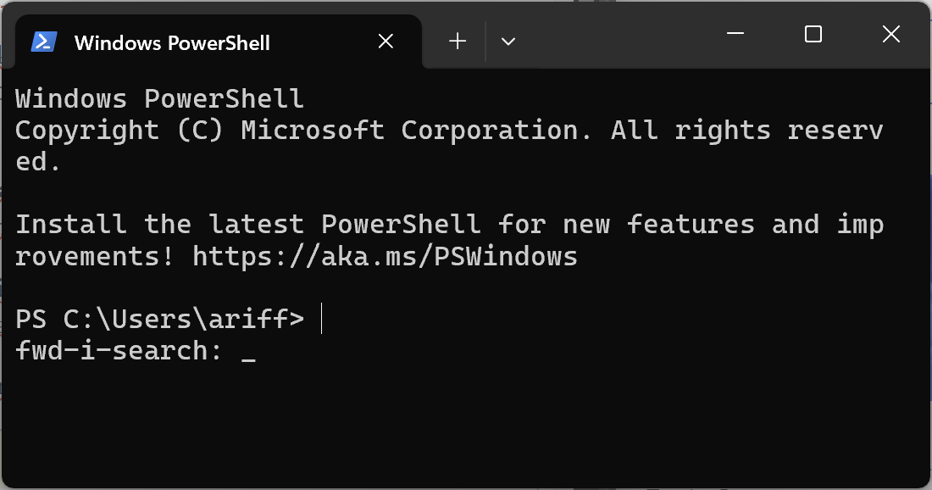Click the PS C:\Users\ariff> prompt text
Screen dimensions: 932x490
(159, 320)
